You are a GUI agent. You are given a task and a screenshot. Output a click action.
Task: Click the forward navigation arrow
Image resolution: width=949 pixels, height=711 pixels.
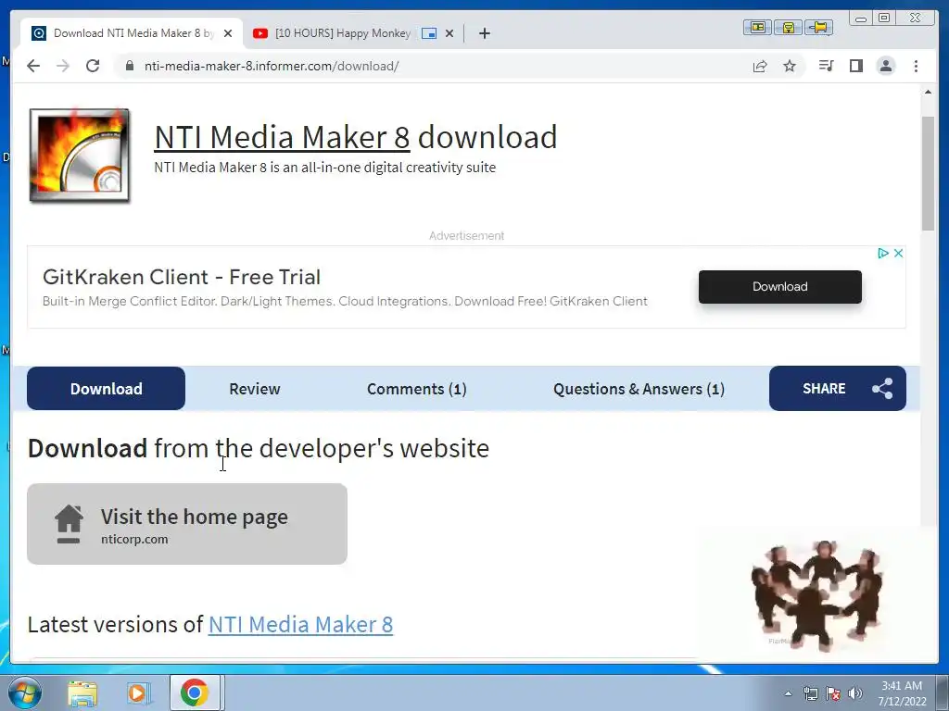coord(63,66)
